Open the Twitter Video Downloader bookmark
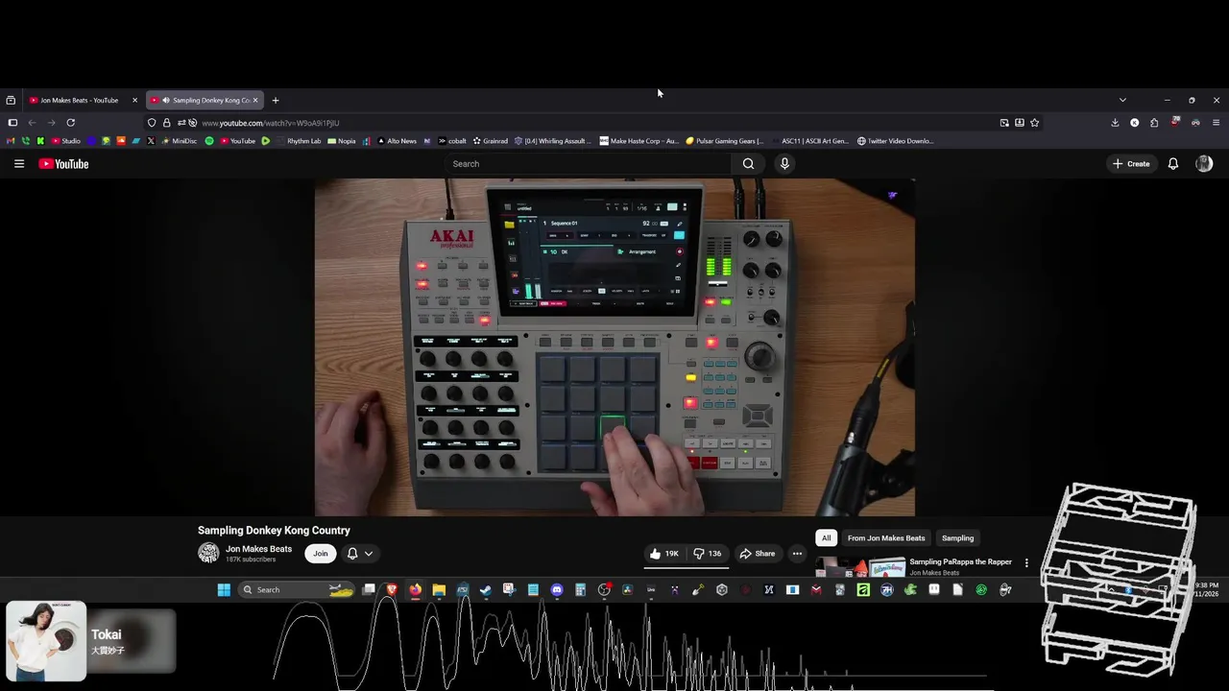 pyautogui.click(x=895, y=141)
